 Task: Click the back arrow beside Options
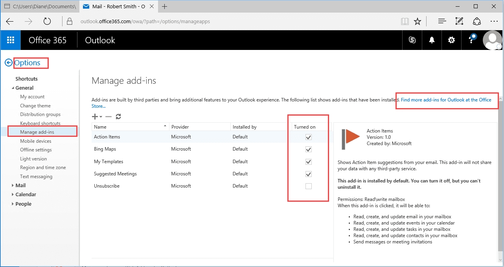pos(8,63)
